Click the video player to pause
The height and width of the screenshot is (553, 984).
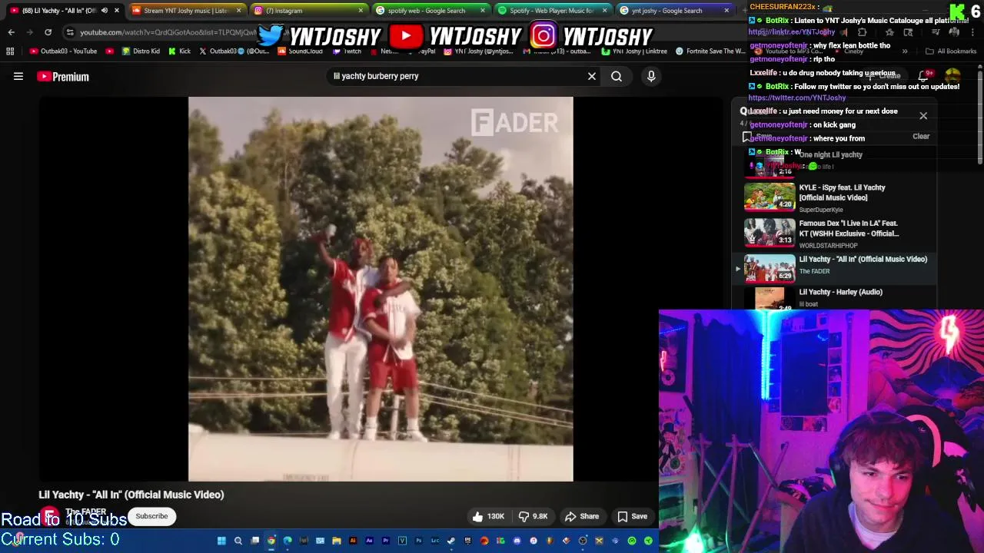[x=381, y=289]
